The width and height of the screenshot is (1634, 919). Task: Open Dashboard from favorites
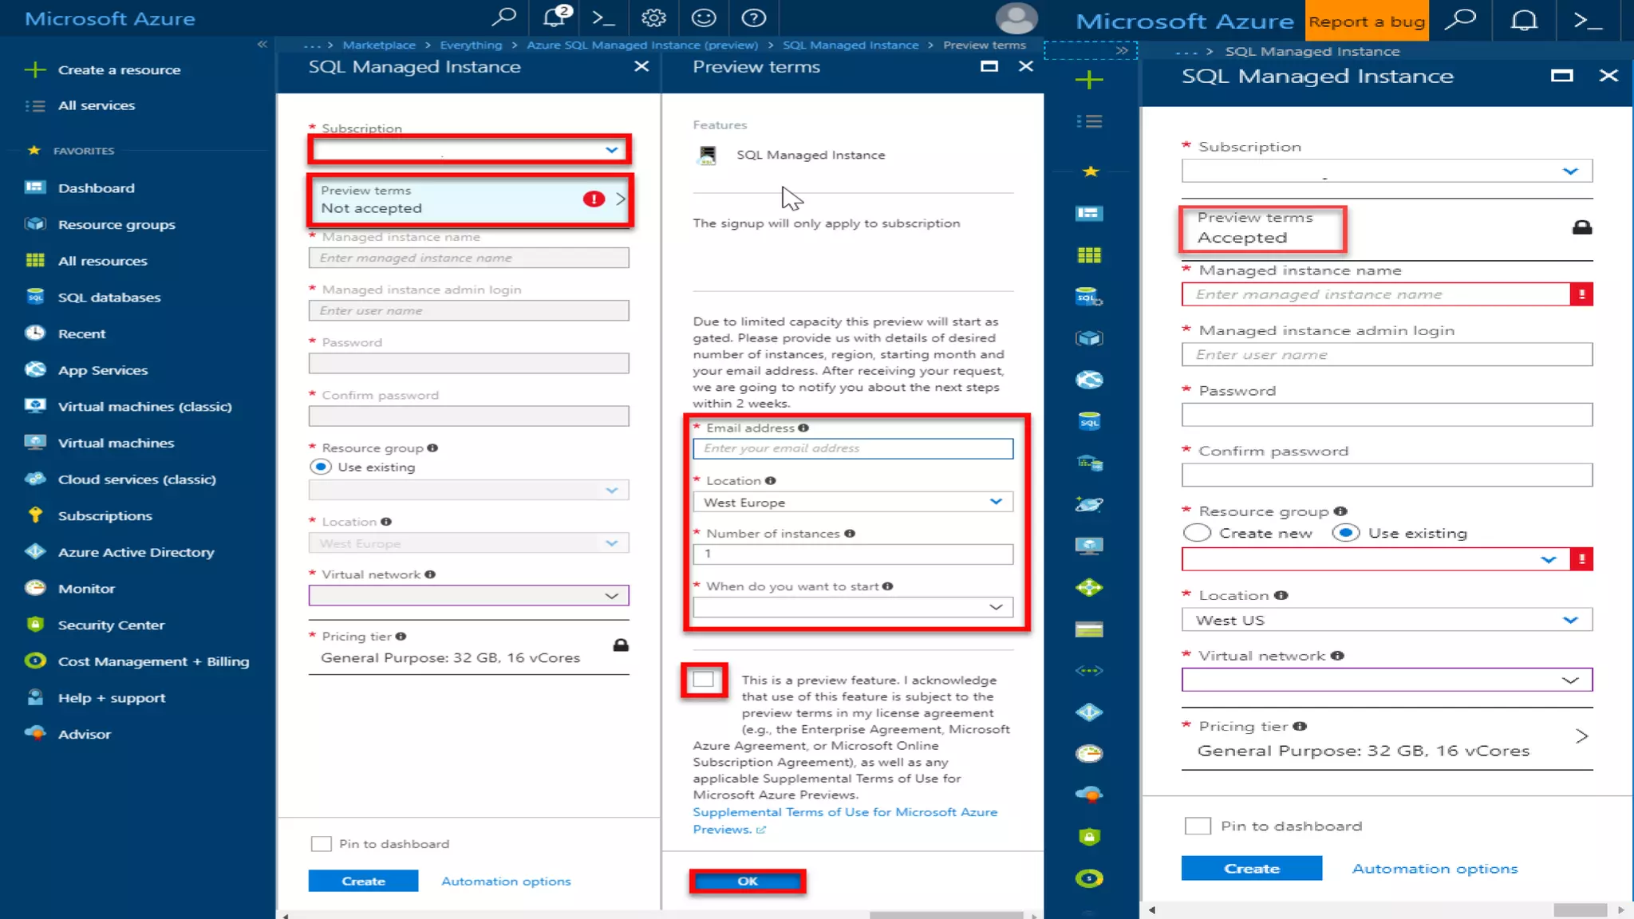tap(96, 188)
